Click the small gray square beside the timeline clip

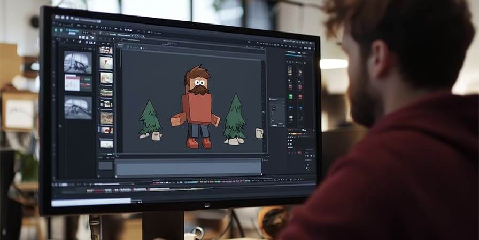[106, 166]
